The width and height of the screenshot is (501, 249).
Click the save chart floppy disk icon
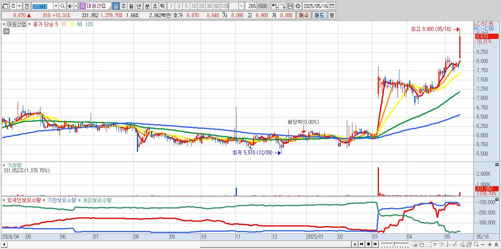[x=290, y=6]
